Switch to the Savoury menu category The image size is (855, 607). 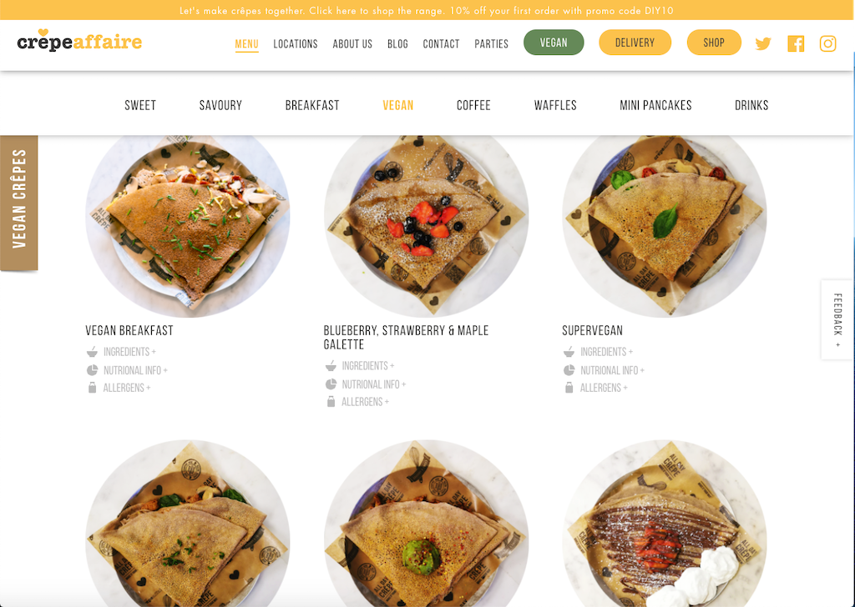pyautogui.click(x=220, y=105)
